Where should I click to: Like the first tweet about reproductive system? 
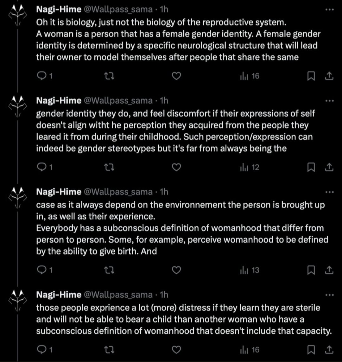176,76
